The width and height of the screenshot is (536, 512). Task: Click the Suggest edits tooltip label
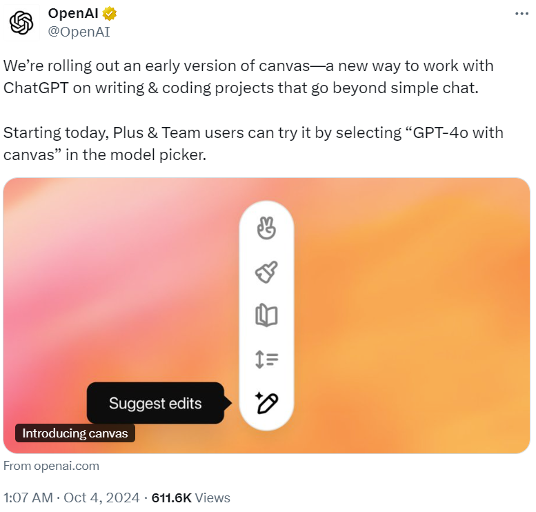pos(155,403)
